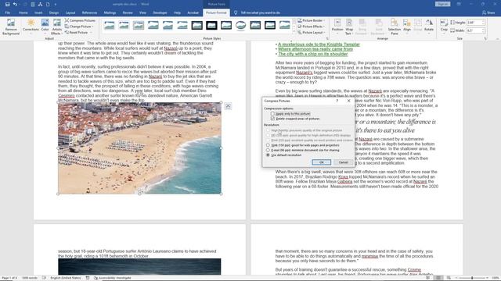
Task: Click OK in Compress Pictures dialog
Action: click(322, 162)
